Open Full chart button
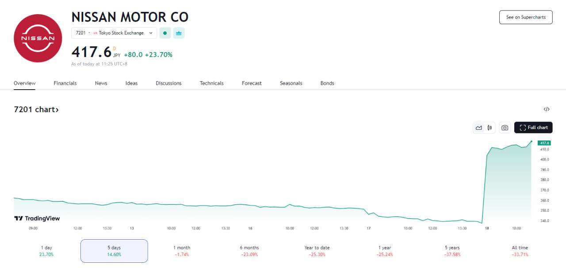Screen dimensions: 566x268 533,128
